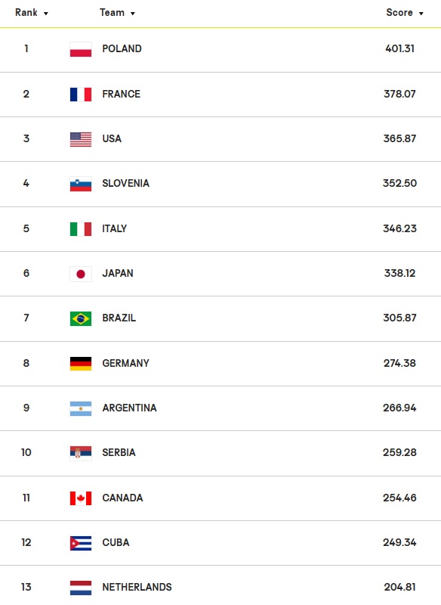Viewport: 441px width, 605px height.
Task: Click the France flag icon
Action: [x=81, y=95]
